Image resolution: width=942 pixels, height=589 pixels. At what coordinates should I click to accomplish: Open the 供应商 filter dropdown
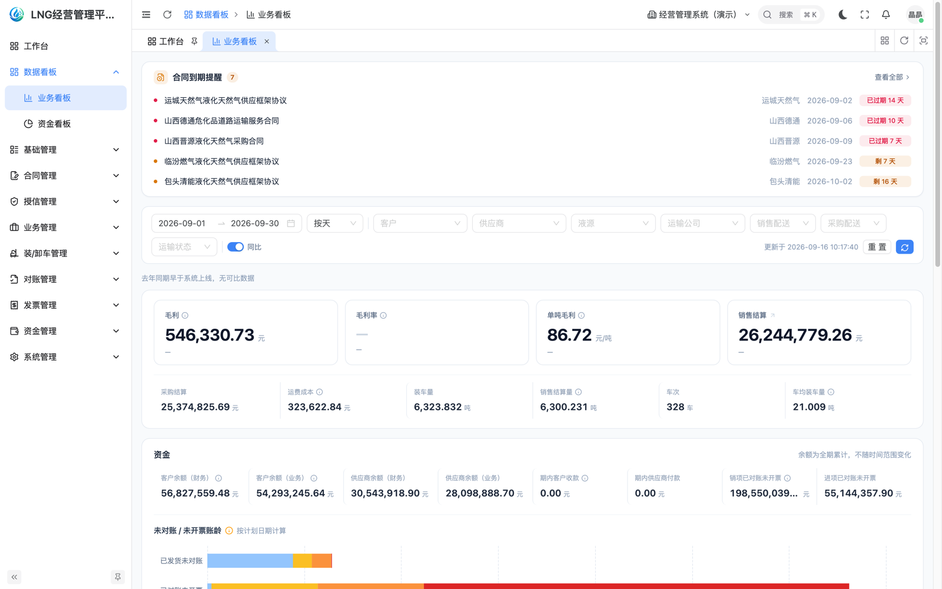(x=519, y=223)
